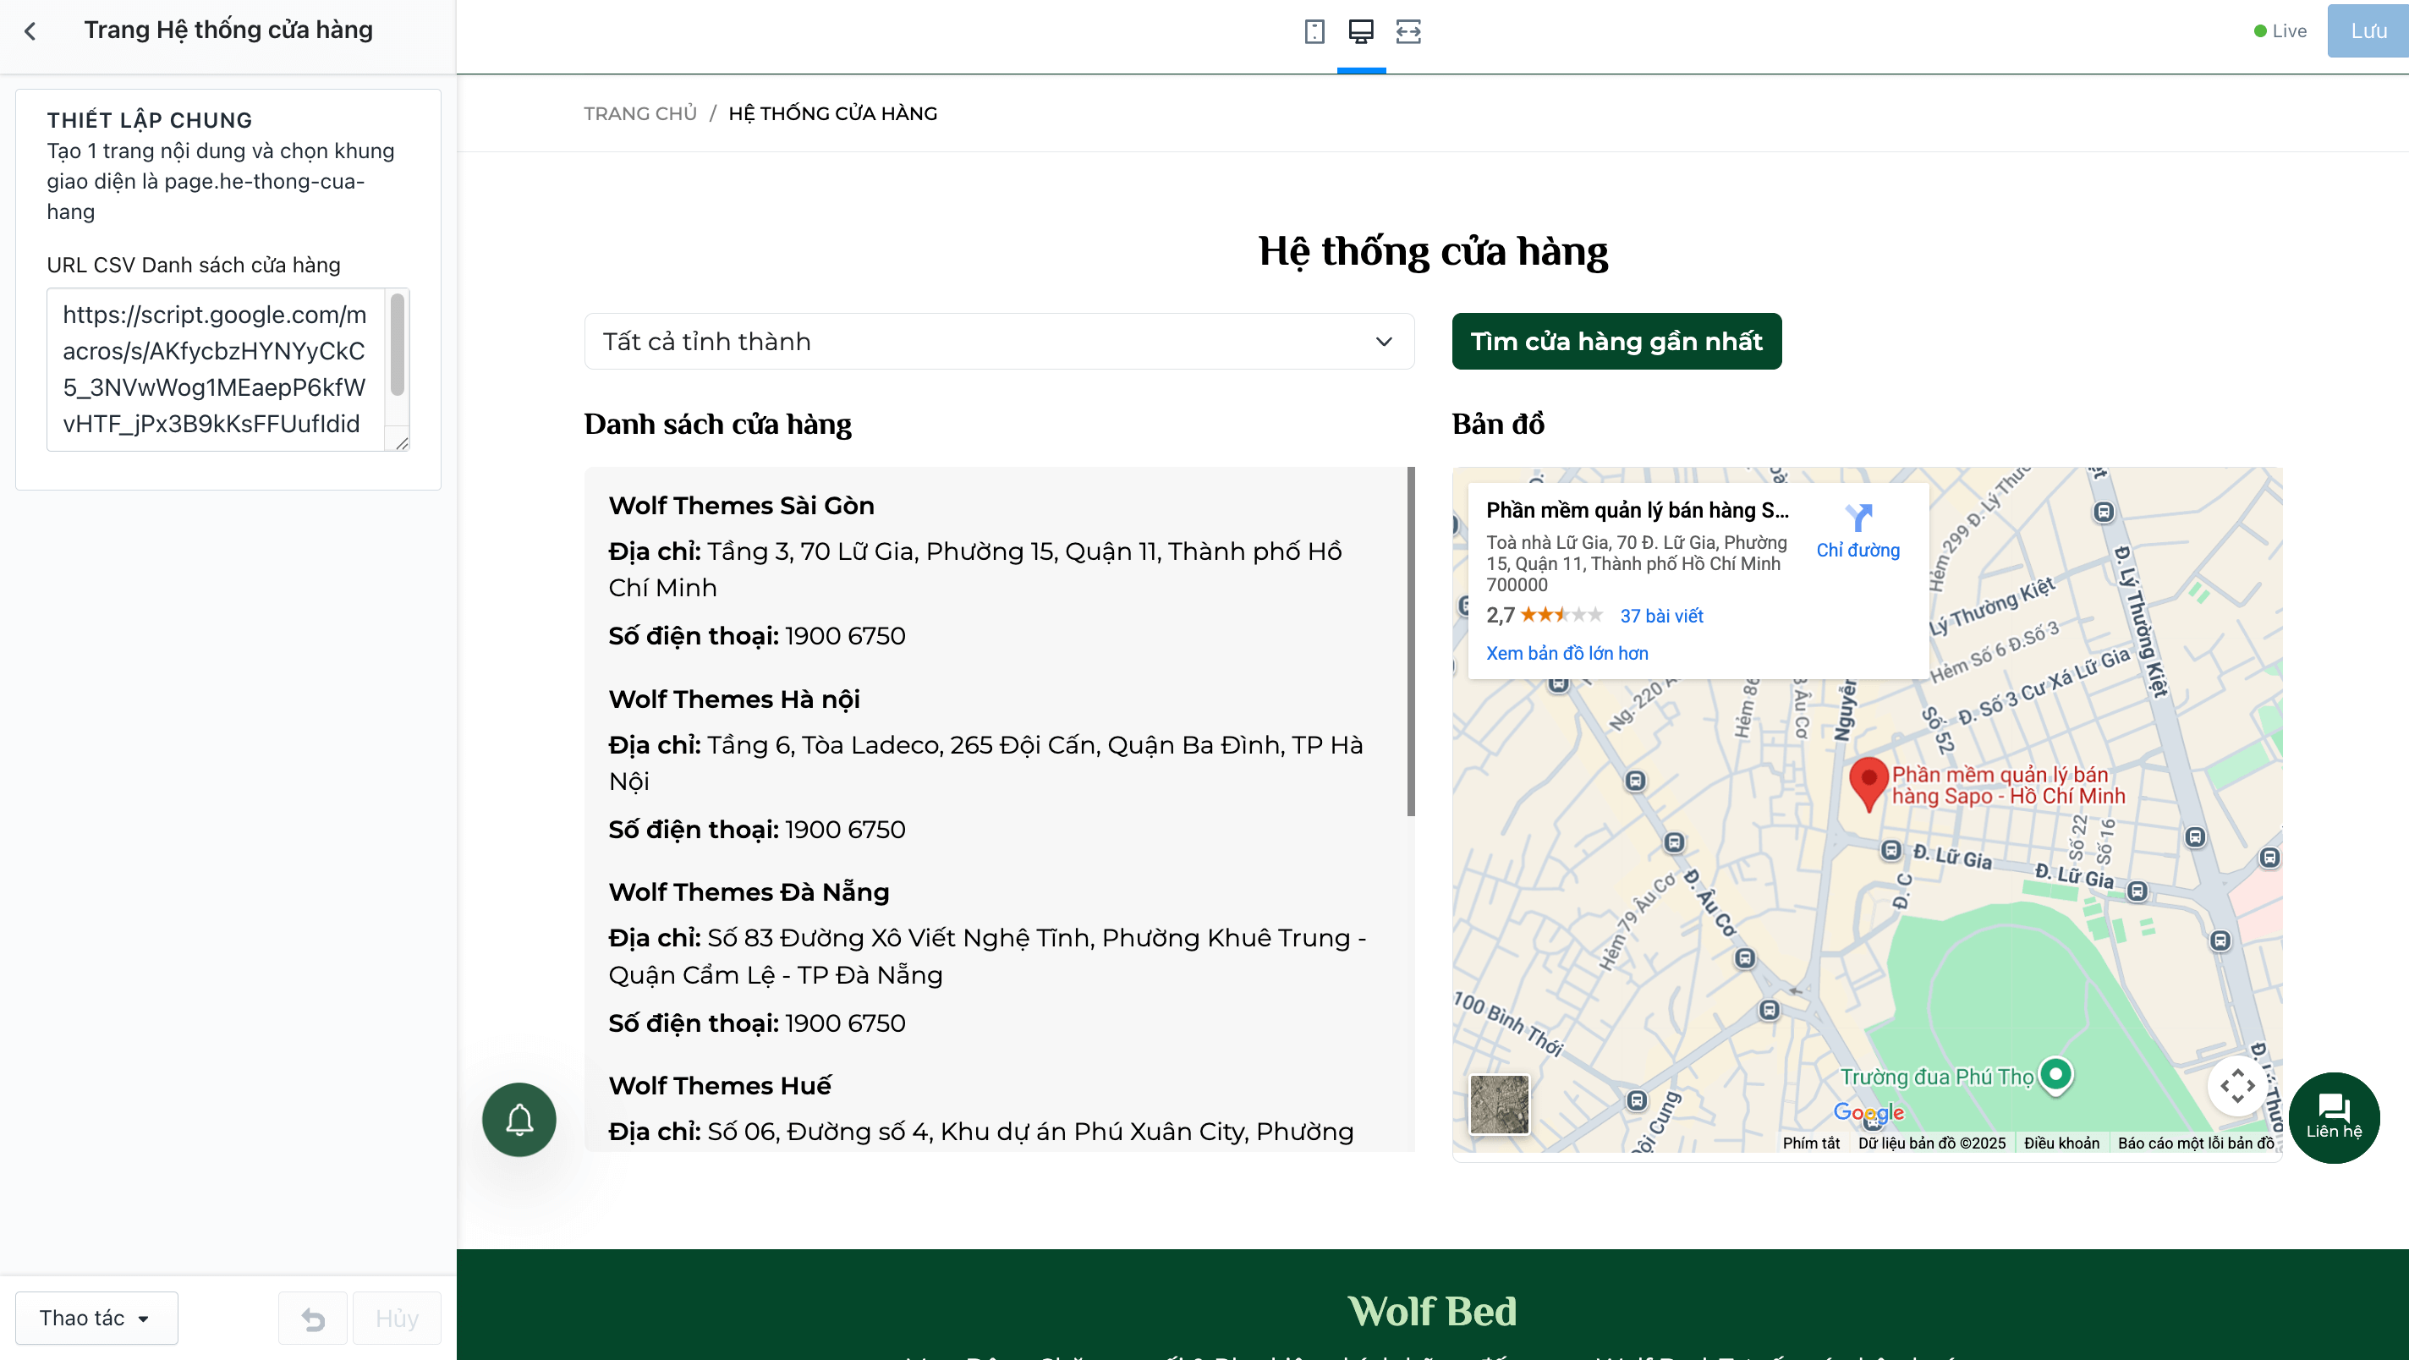Open the Thao tác dropdown

(96, 1318)
